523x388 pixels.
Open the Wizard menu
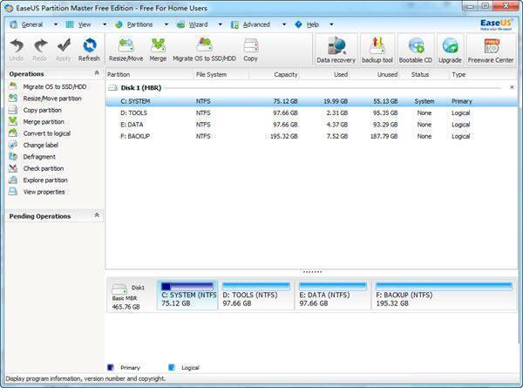(199, 24)
